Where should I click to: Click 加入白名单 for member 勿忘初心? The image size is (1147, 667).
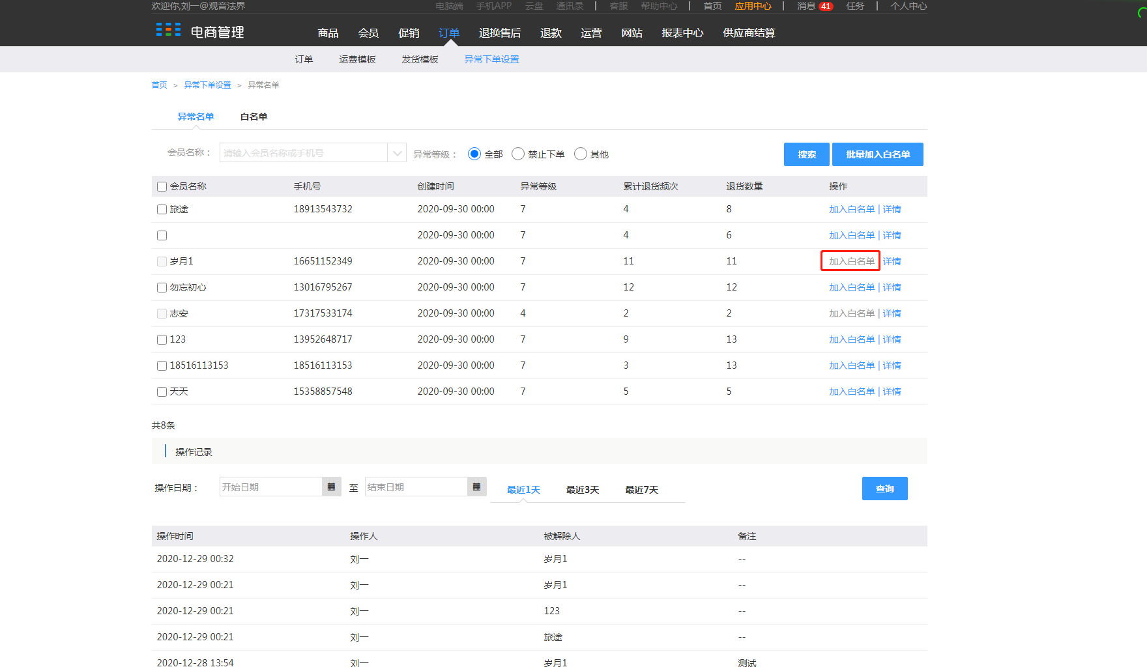pyautogui.click(x=852, y=287)
